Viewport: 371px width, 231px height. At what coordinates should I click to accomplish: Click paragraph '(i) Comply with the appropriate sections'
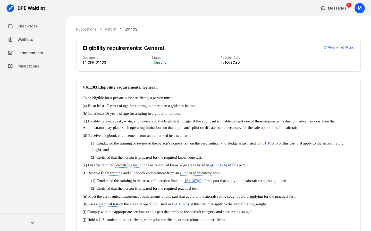point(167,212)
